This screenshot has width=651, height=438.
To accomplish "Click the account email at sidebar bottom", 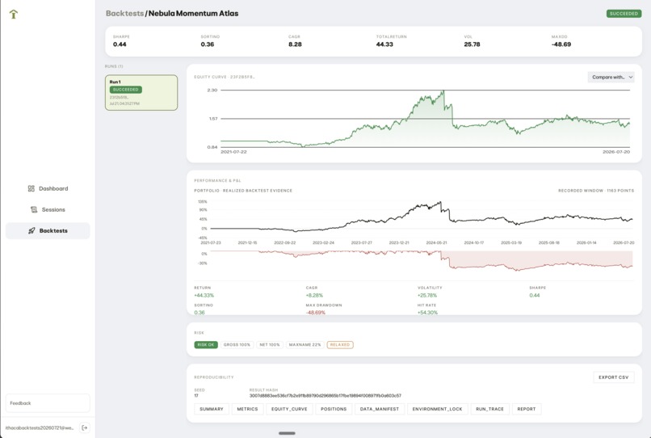I will [40, 427].
